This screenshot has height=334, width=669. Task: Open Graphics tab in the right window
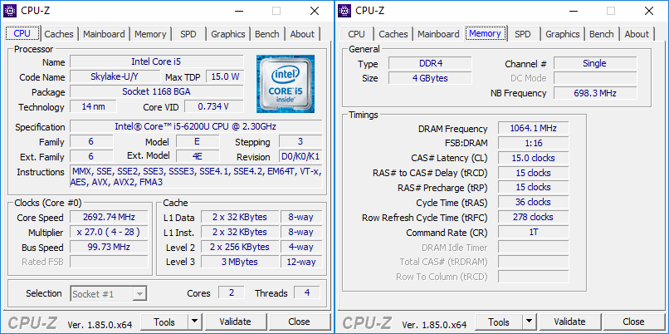pyautogui.click(x=563, y=34)
